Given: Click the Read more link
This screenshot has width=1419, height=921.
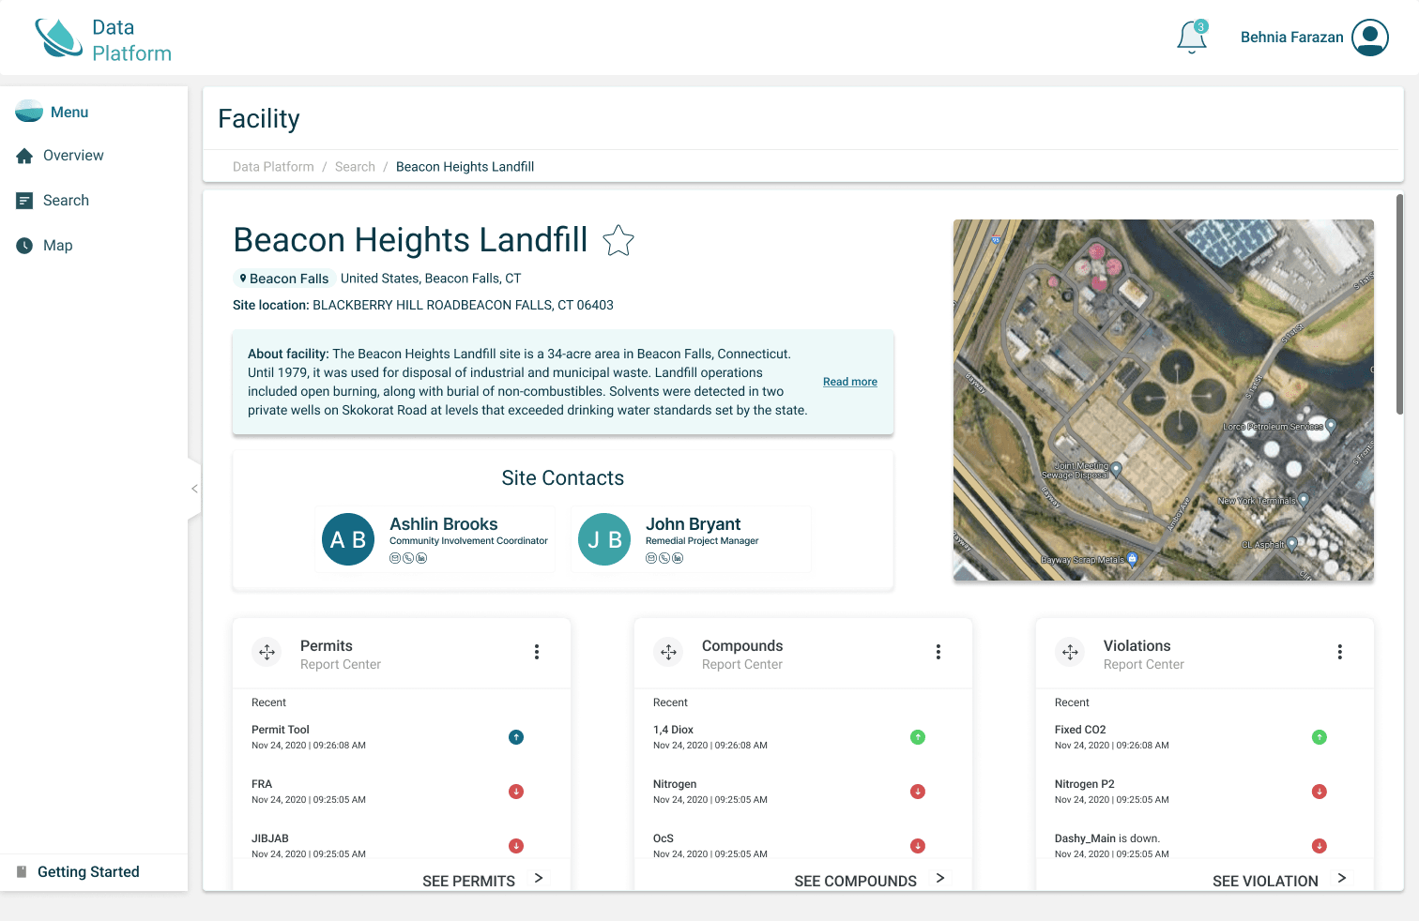Looking at the screenshot, I should [850, 382].
